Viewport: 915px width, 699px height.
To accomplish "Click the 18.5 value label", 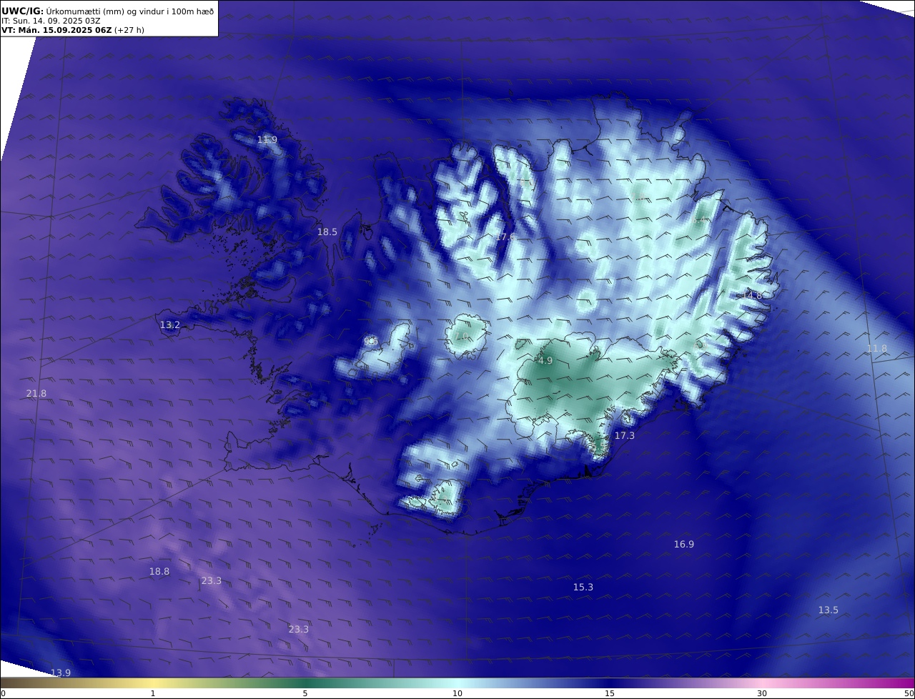I will click(327, 232).
